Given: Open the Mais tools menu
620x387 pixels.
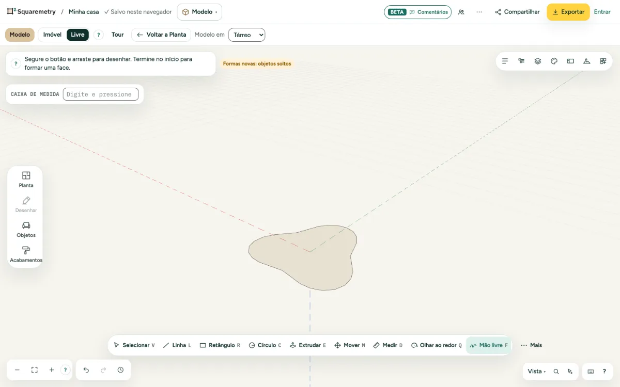Looking at the screenshot, I should (x=532, y=345).
